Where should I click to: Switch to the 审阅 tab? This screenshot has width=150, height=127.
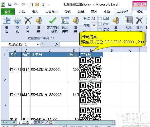pyautogui.click(x=94, y=12)
